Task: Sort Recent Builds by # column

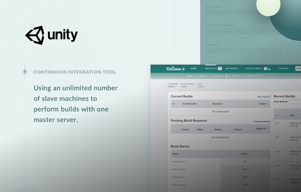Action: click(277, 116)
